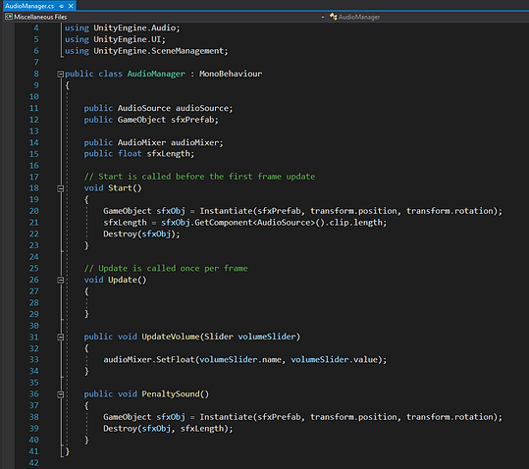Collapse the UpdateVolume method
The height and width of the screenshot is (469, 529).
point(61,337)
